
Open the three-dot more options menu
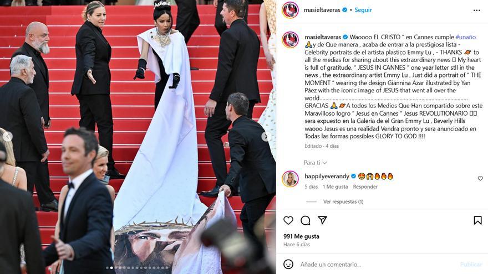coord(476,11)
